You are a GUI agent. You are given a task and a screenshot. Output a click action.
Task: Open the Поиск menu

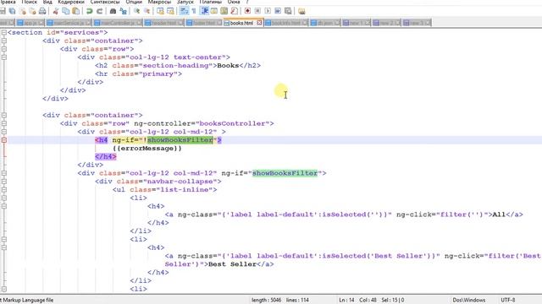(x=30, y=2)
